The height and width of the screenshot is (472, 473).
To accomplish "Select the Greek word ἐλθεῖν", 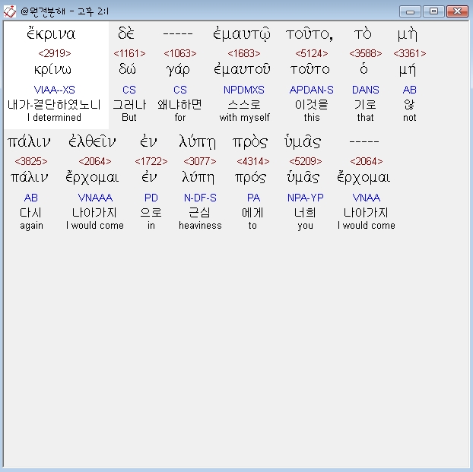I will (x=92, y=141).
